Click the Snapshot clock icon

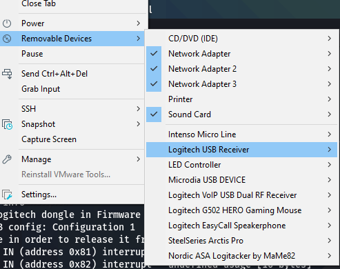[x=7, y=124]
